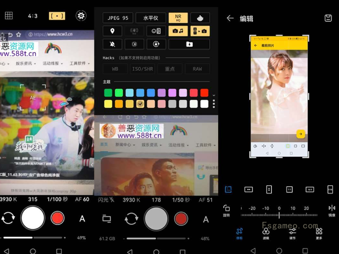
Task: Tap the 1/50 秒 shutter speed
Action: coord(181,200)
